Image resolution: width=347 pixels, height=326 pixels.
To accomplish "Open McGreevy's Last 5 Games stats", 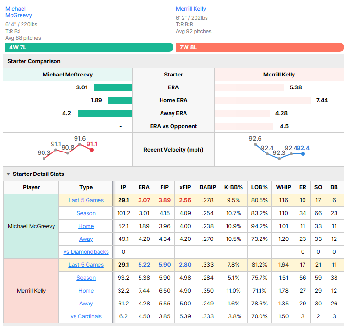I will [x=86, y=200].
